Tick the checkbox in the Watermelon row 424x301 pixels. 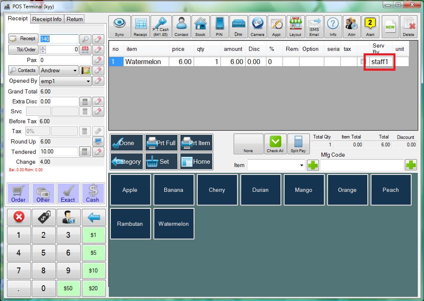click(x=363, y=62)
